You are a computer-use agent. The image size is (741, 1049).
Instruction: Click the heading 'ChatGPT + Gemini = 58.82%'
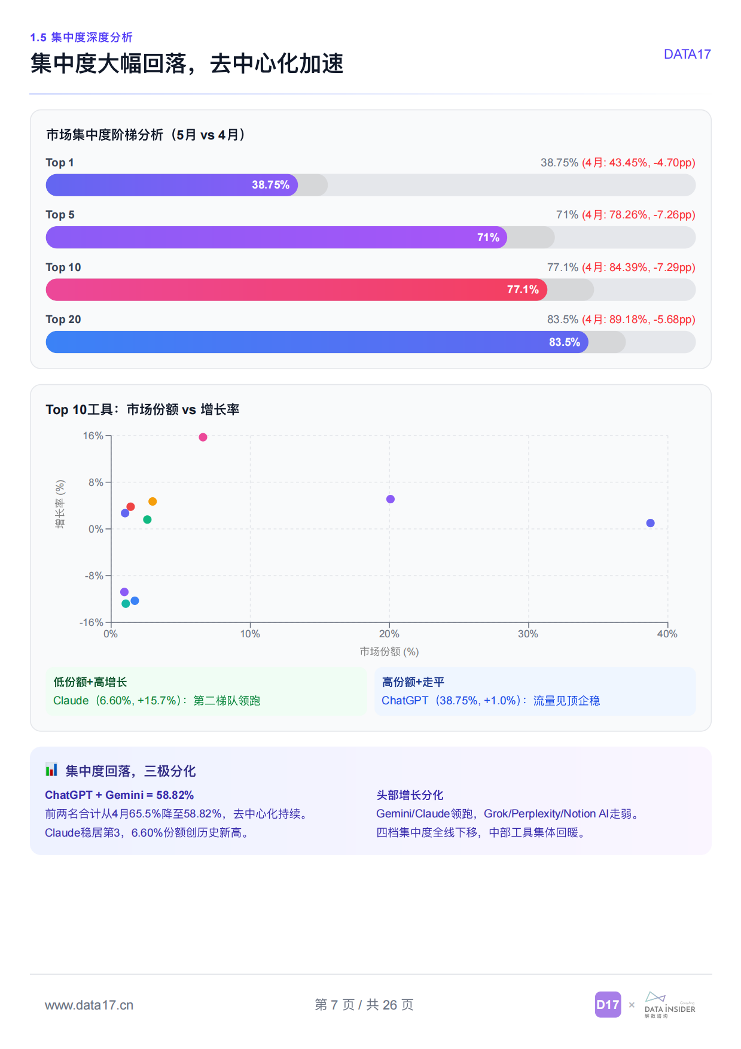pos(119,795)
